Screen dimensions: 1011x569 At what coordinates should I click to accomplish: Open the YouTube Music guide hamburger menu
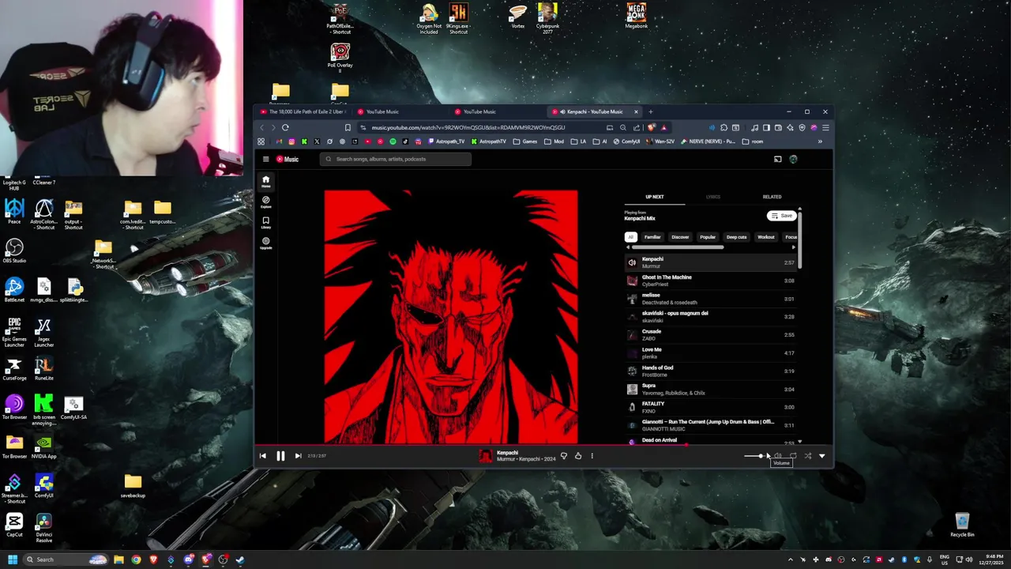point(266,160)
